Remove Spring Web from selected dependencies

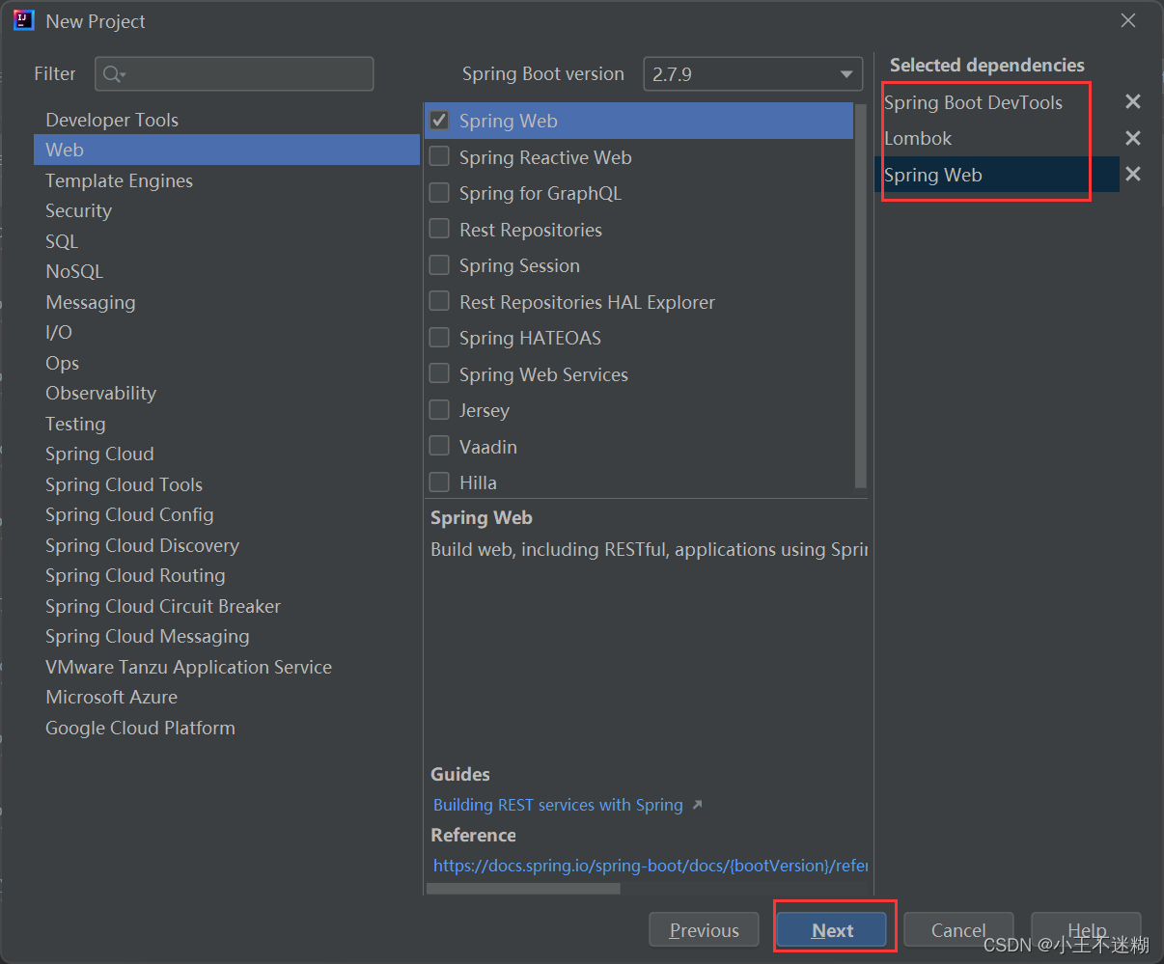[1133, 175]
